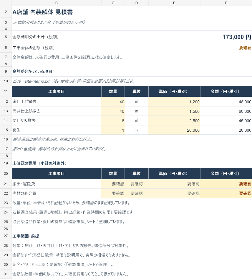Click the source note mentioning site-memo.txt

click(74, 81)
